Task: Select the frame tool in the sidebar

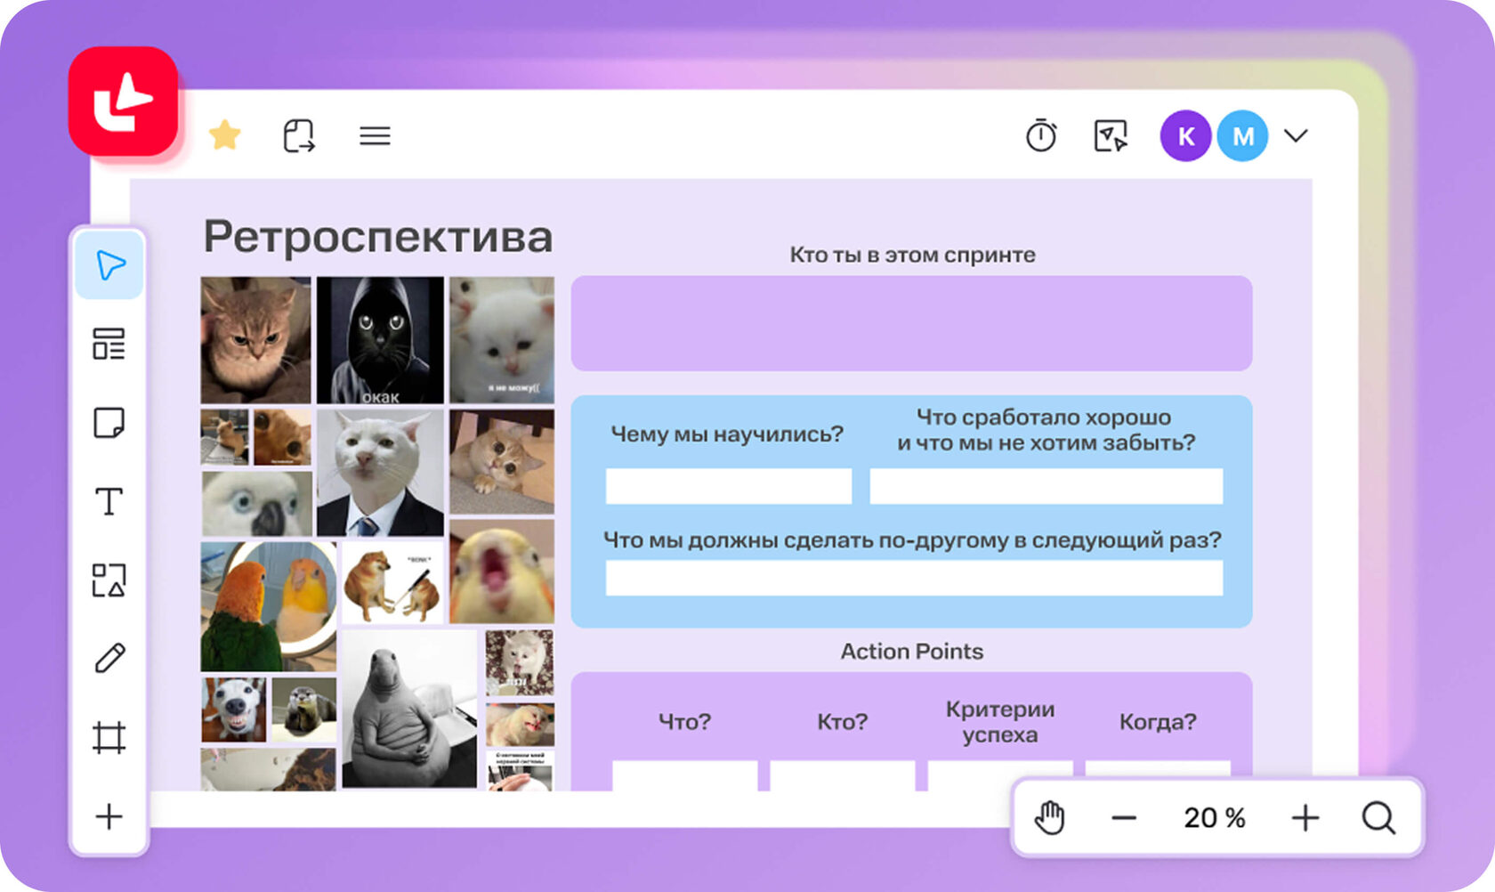Action: (109, 736)
